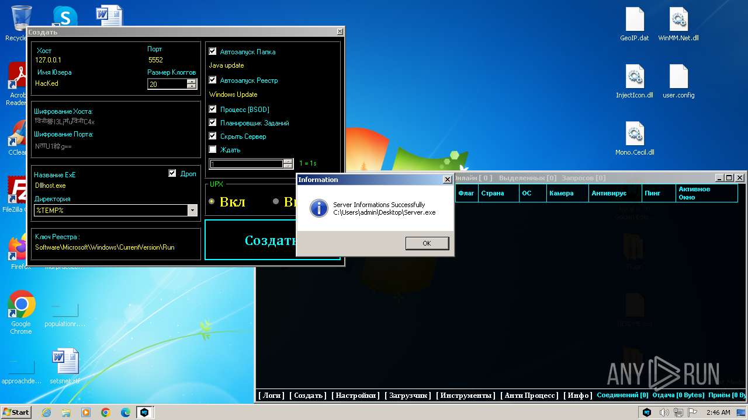Toggle Процесс [BSOD] checkbox
Viewport: 748px width, 420px height.
tap(213, 109)
